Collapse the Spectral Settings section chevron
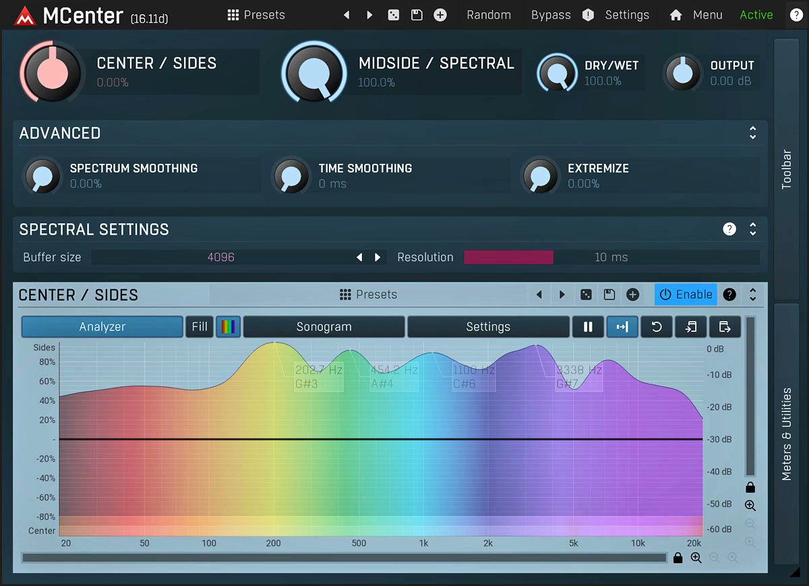809x586 pixels. tap(753, 229)
